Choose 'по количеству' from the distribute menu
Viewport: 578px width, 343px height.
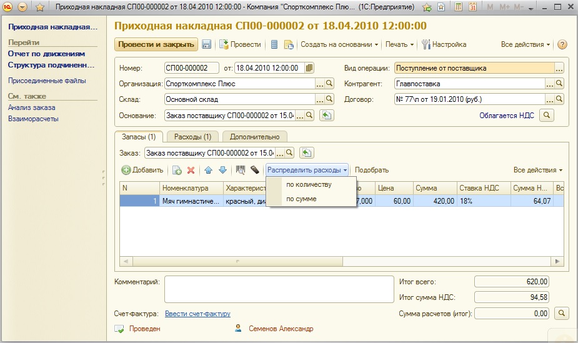(x=309, y=185)
